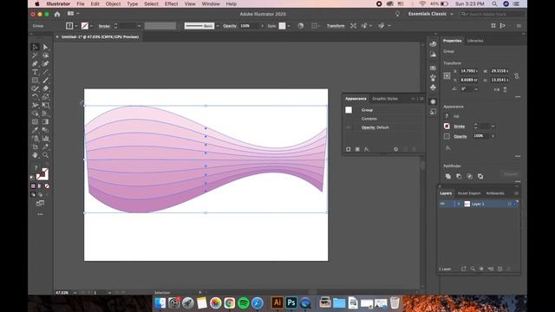Open stroke weight dropdown in control bar
555x312 pixels.
tap(139, 26)
